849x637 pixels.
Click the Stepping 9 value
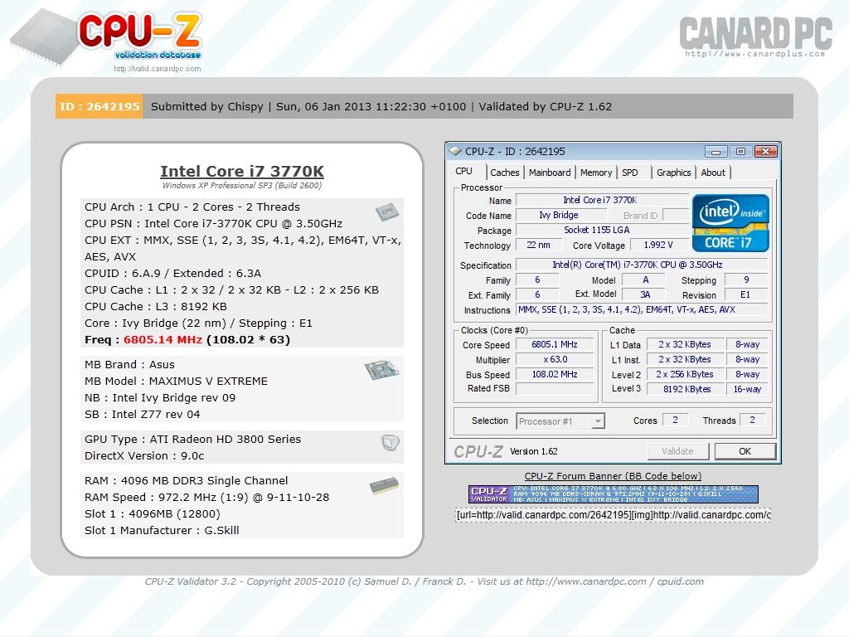point(745,280)
